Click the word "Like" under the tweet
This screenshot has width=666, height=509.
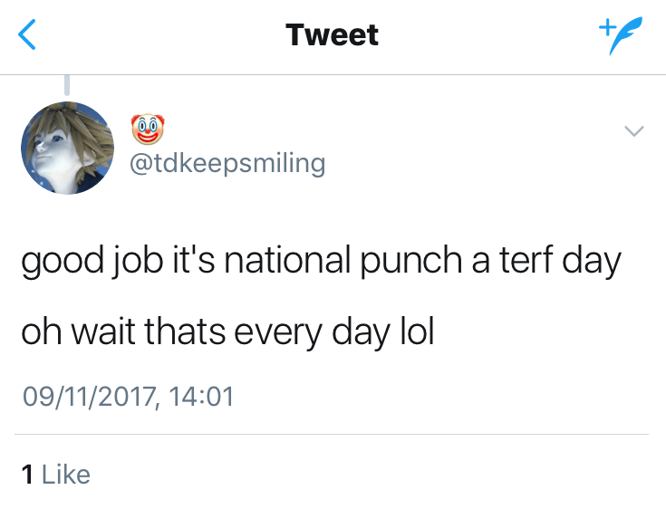point(66,475)
